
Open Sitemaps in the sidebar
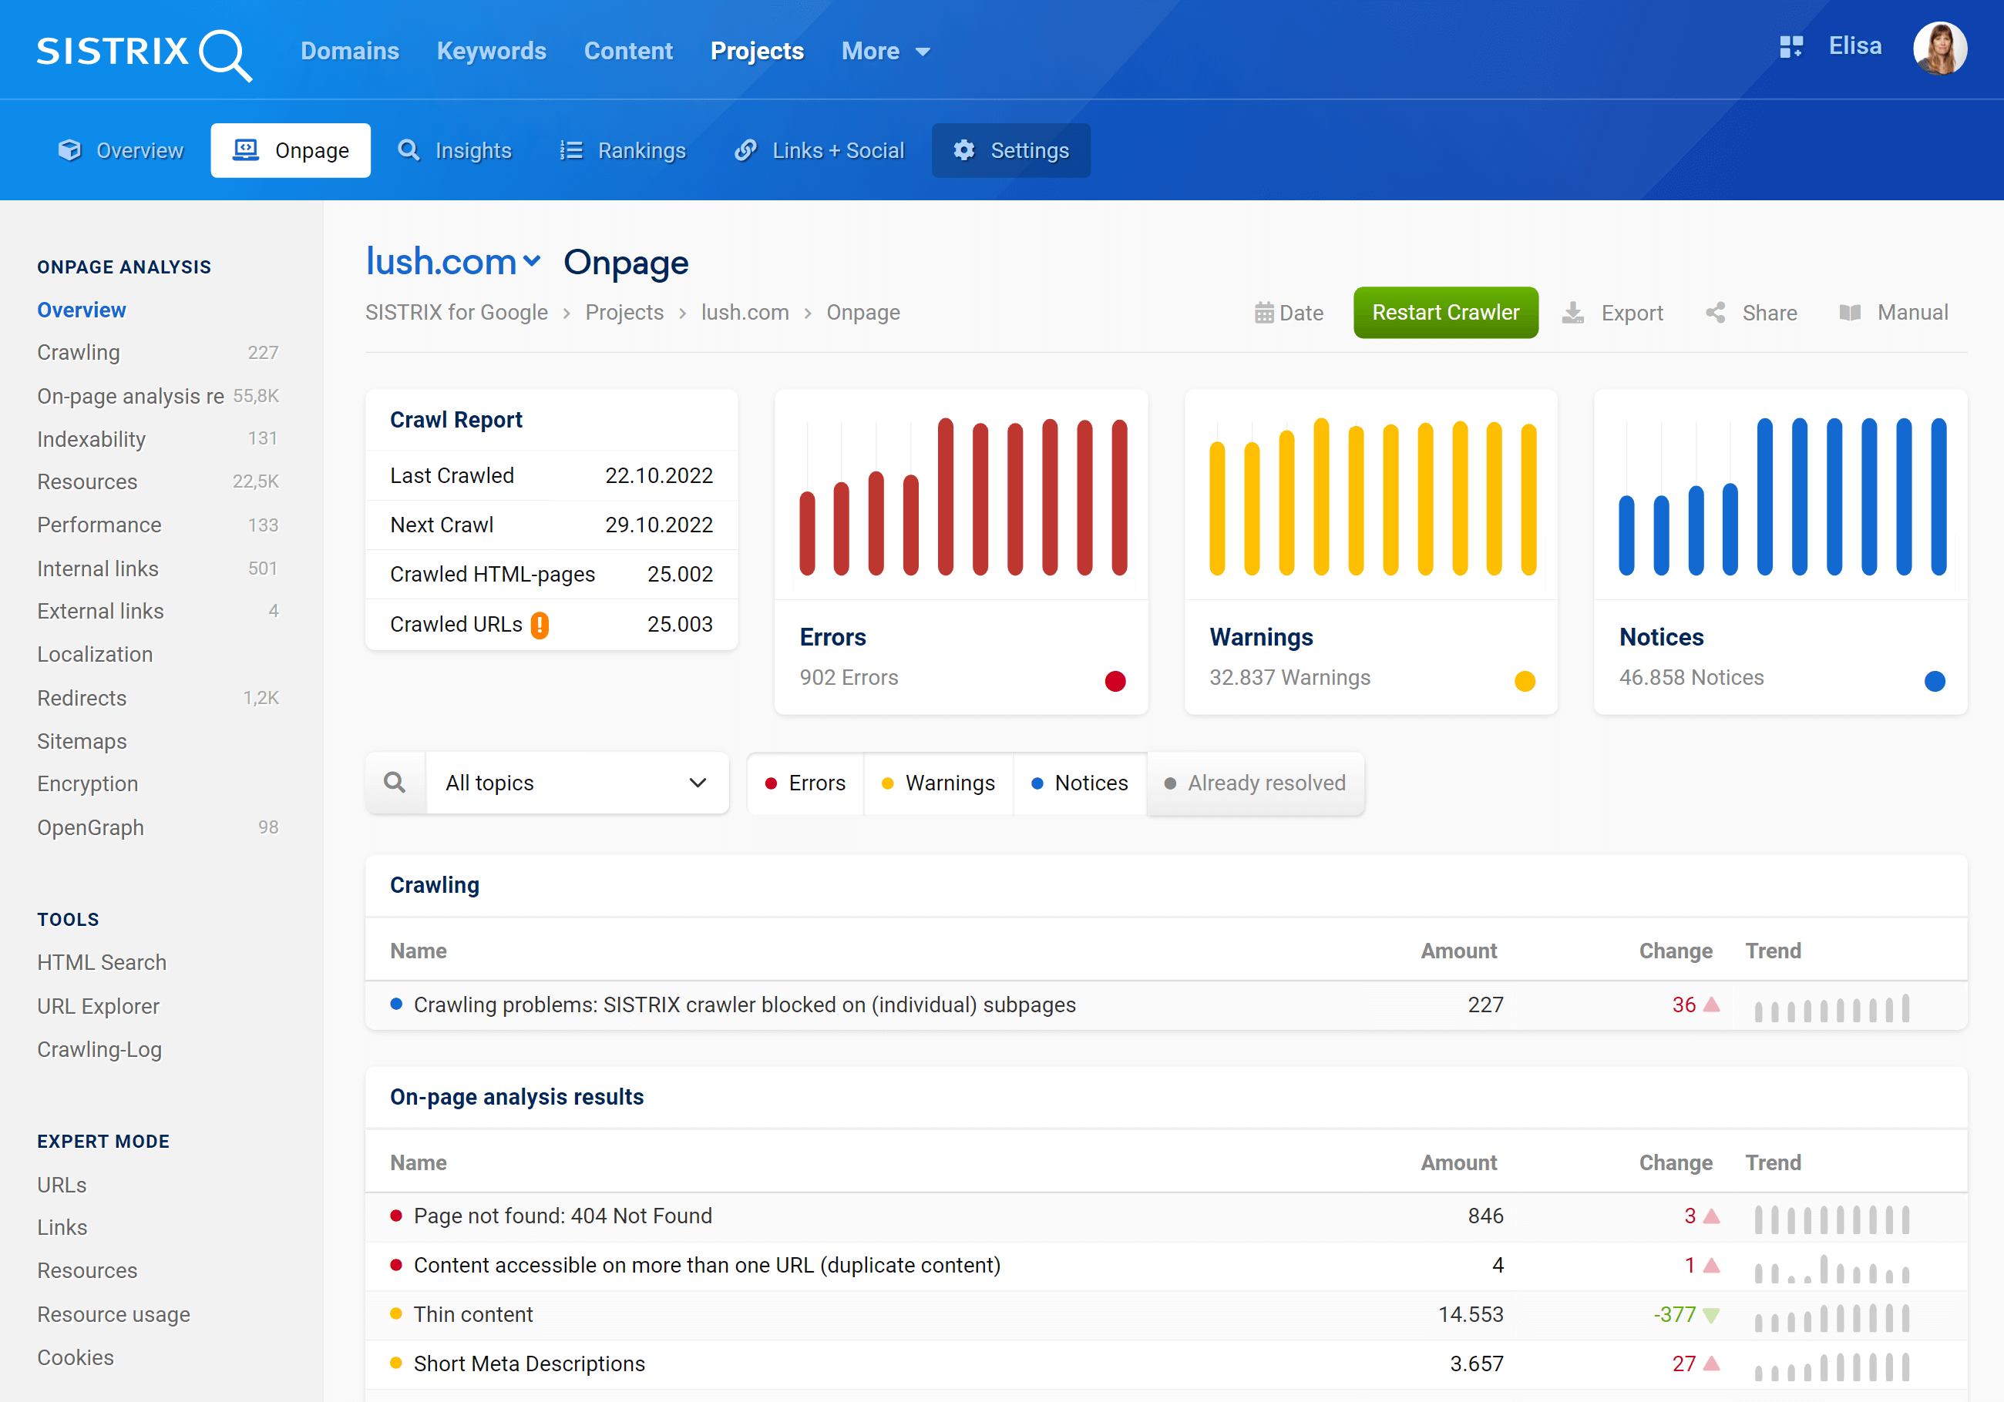click(x=82, y=742)
